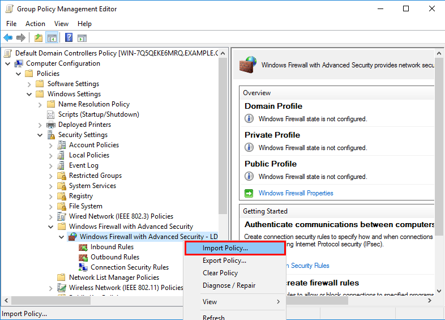Select the Name Resolution Policy label
Image resolution: width=445 pixels, height=320 pixels.
[x=94, y=104]
